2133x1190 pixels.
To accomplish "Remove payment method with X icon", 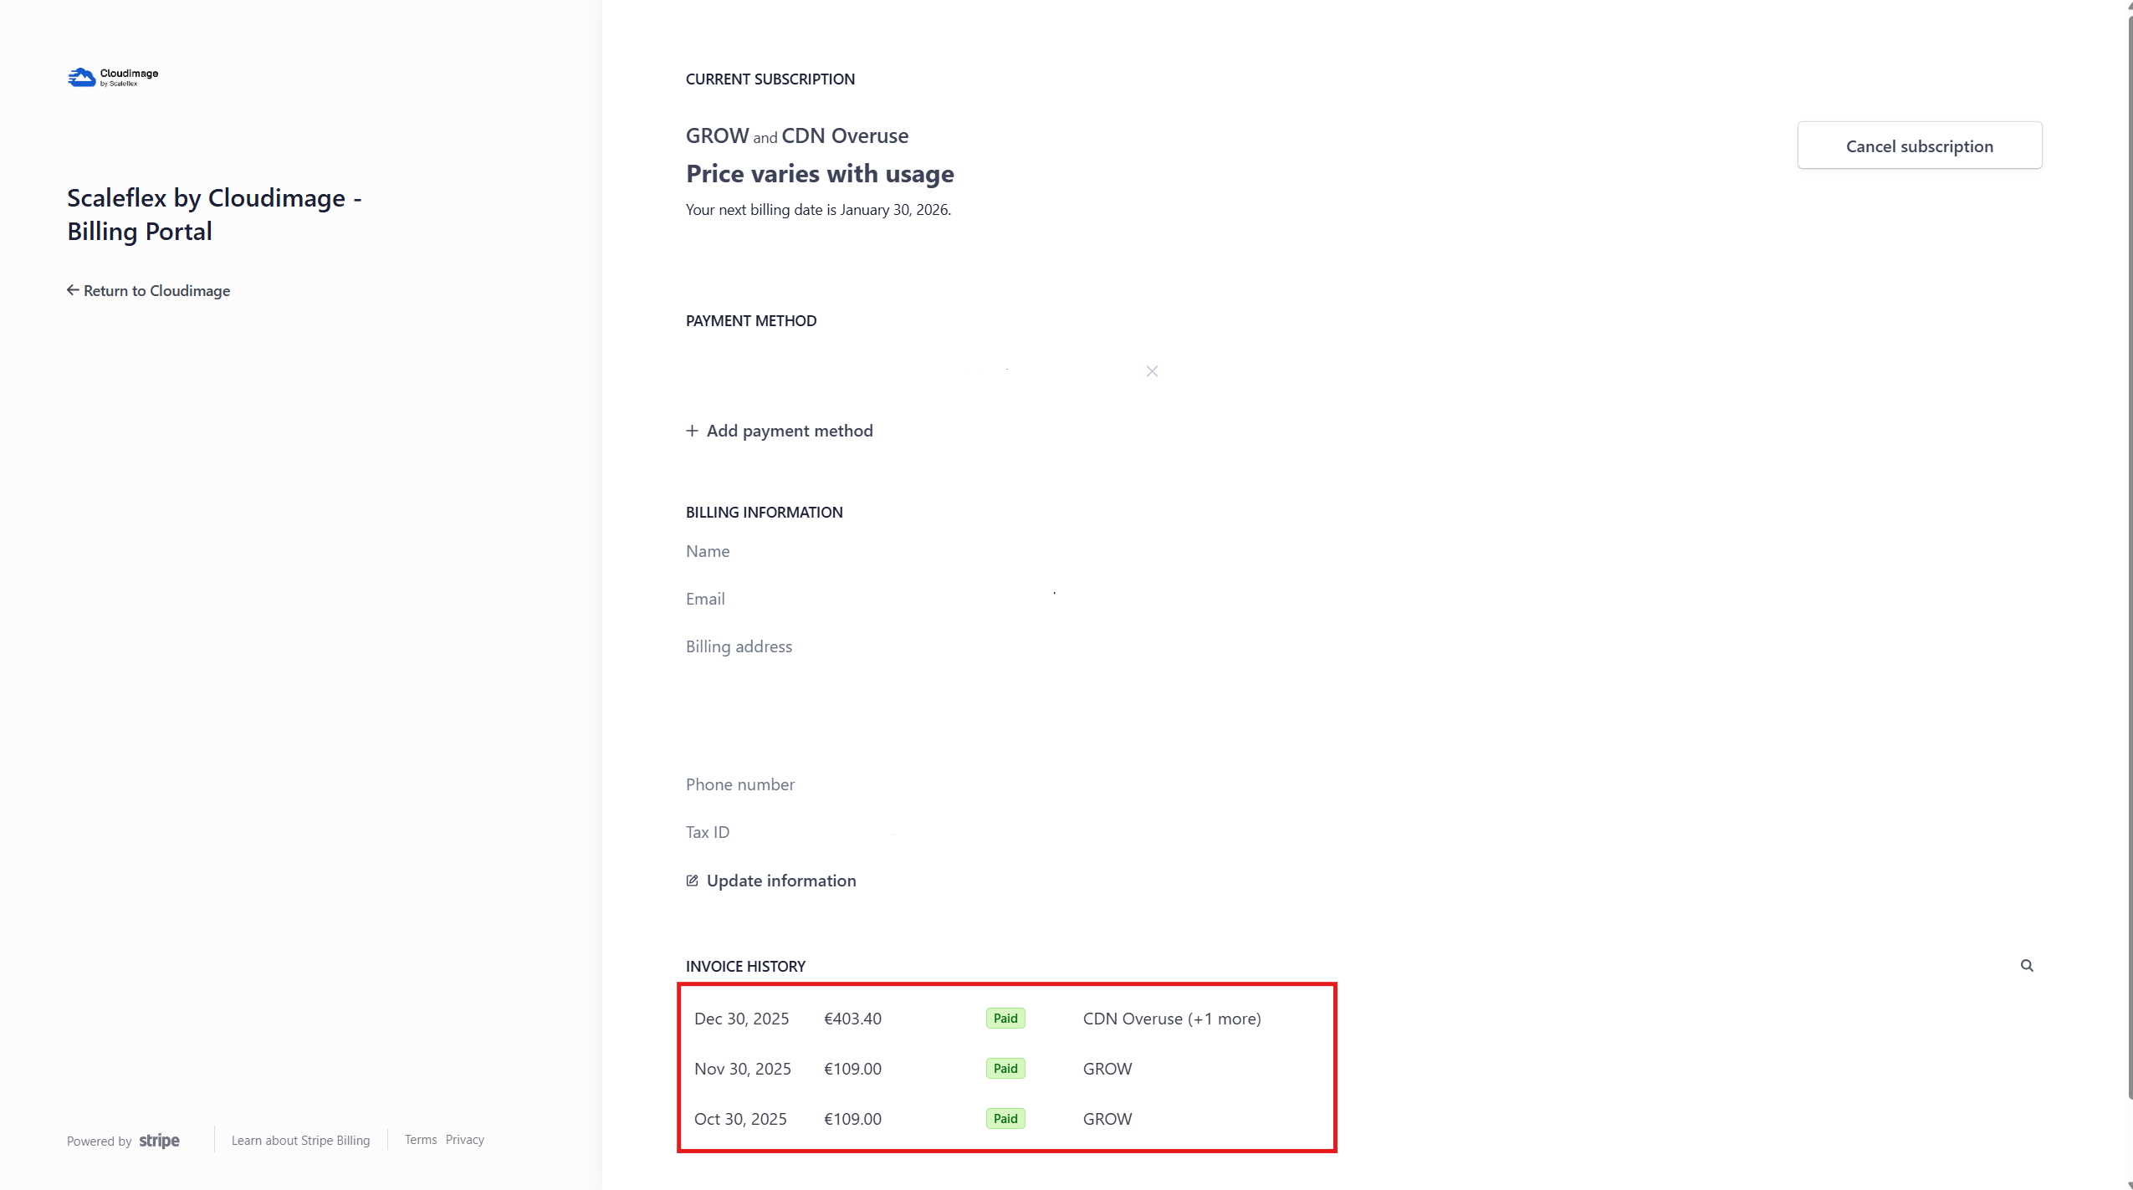I will coord(1152,371).
